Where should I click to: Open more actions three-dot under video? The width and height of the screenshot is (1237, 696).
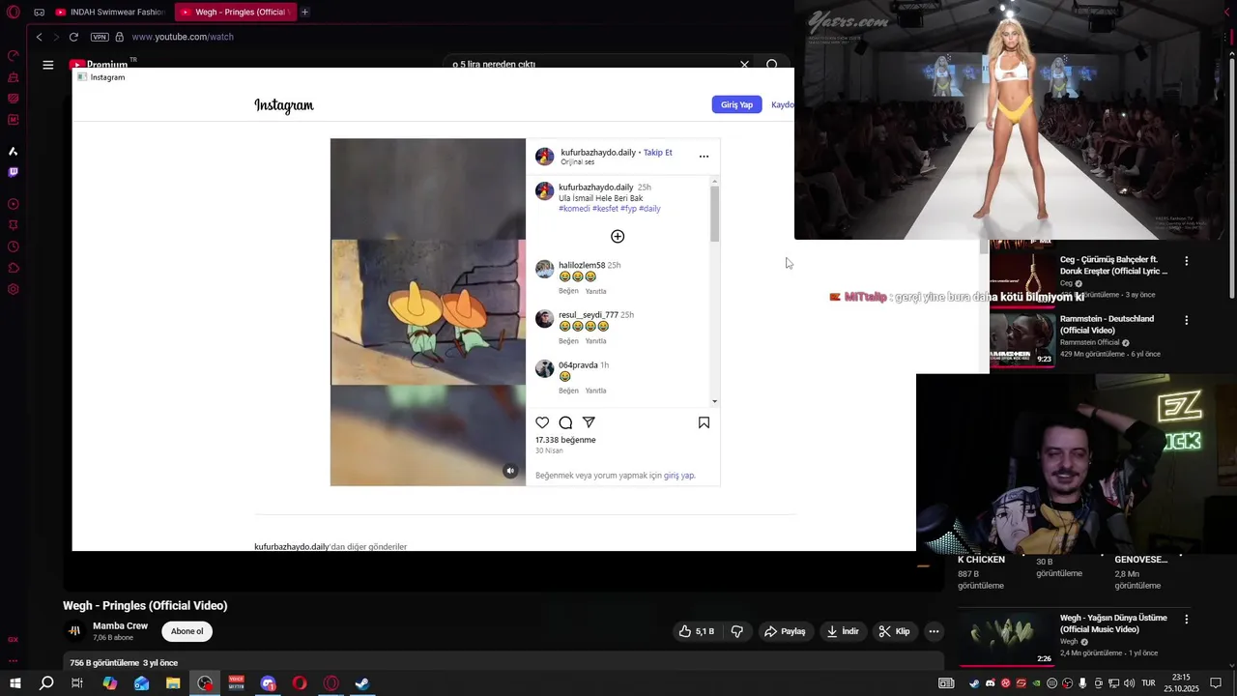[934, 631]
